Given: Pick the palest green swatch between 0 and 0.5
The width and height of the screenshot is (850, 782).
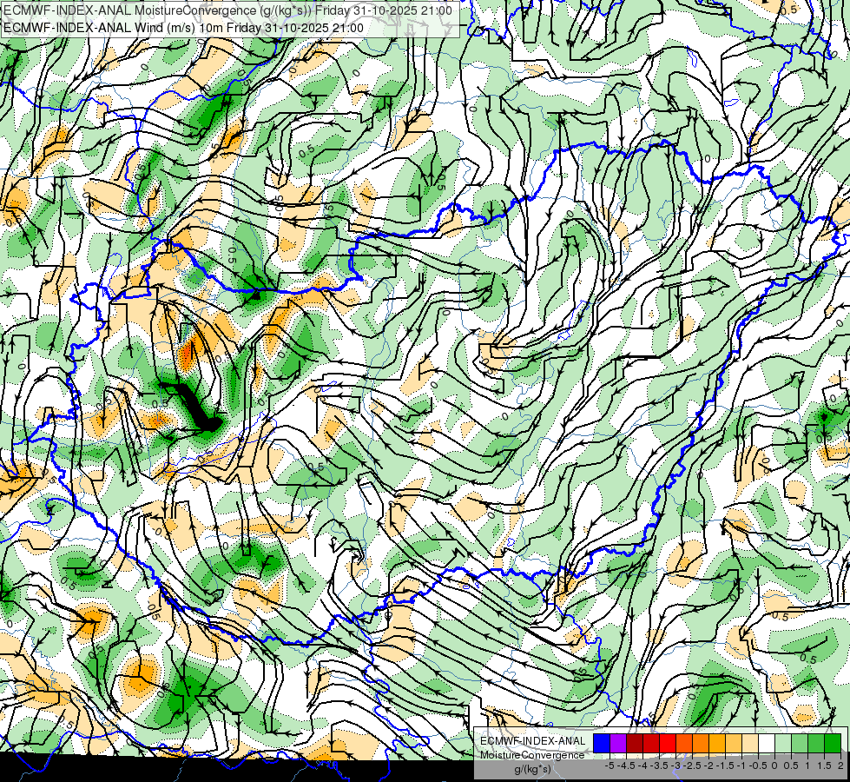Looking at the screenshot, I should [x=783, y=743].
